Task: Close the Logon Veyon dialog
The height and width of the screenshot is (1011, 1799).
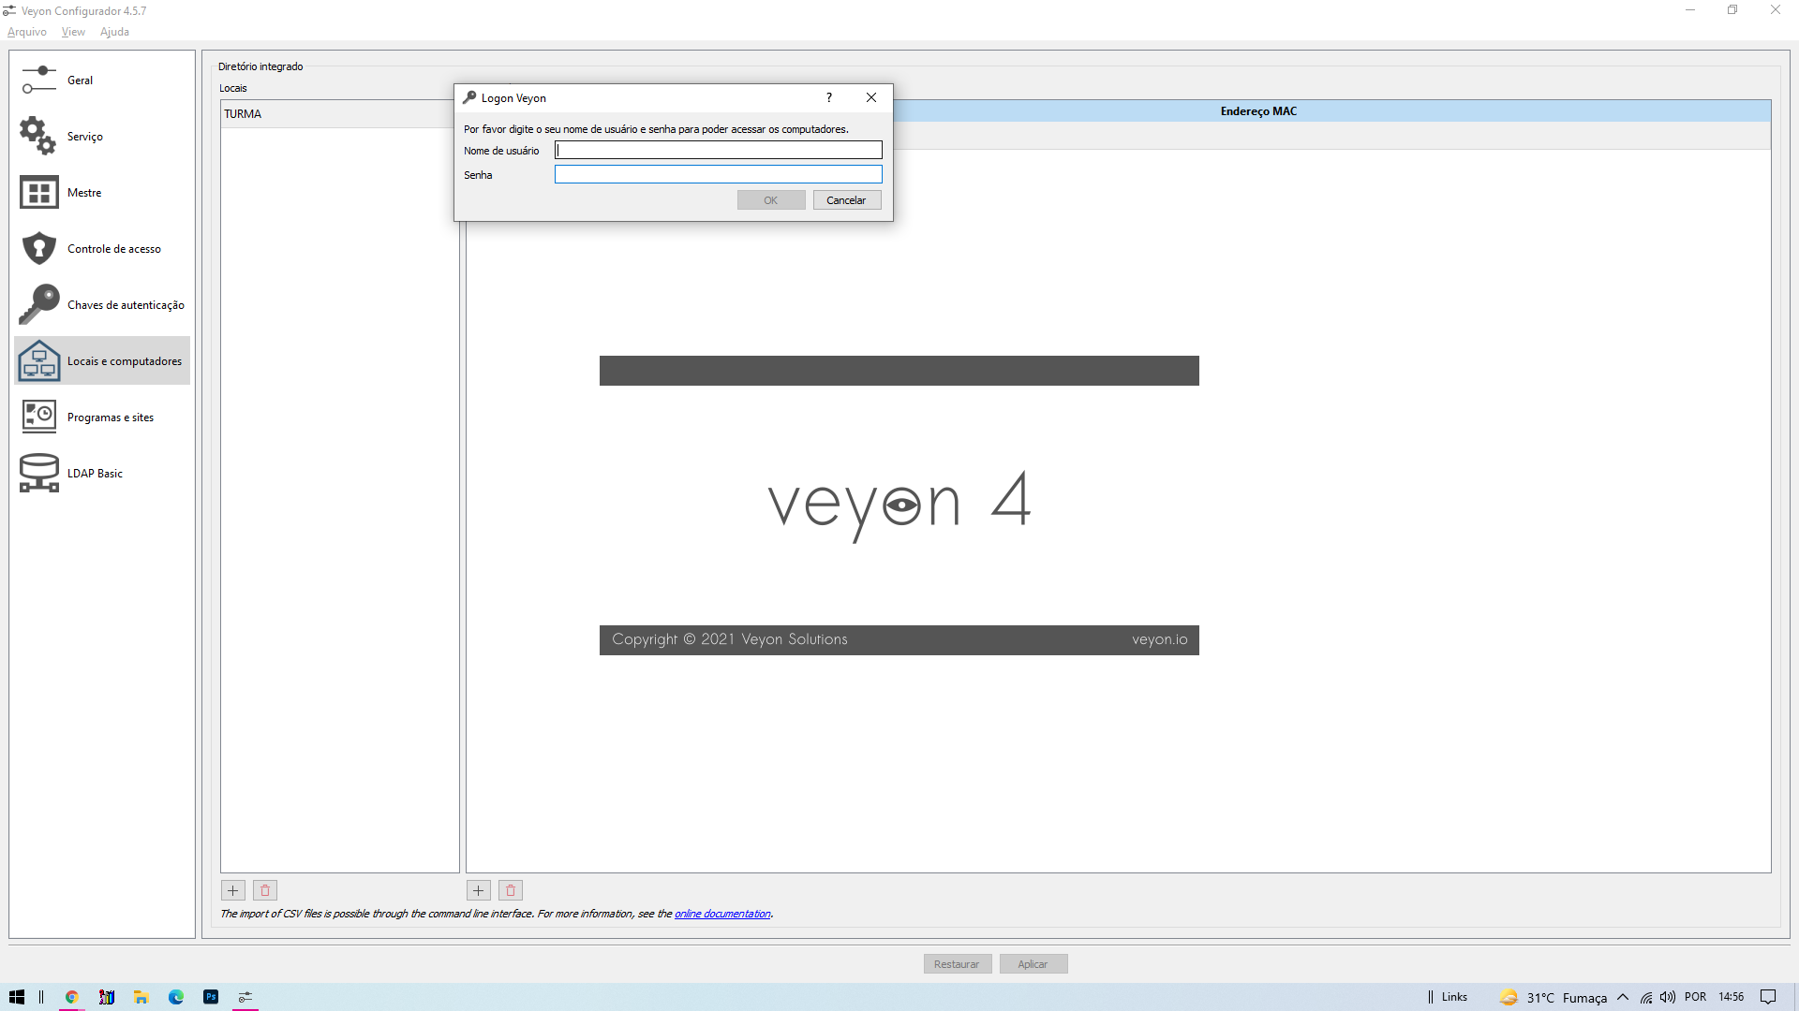Action: 871,97
